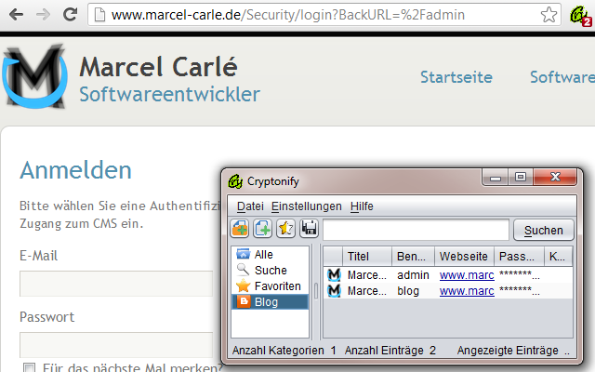Screen dimensions: 595x372
Task: Toggle the remember me checkbox
Action: coord(29,367)
